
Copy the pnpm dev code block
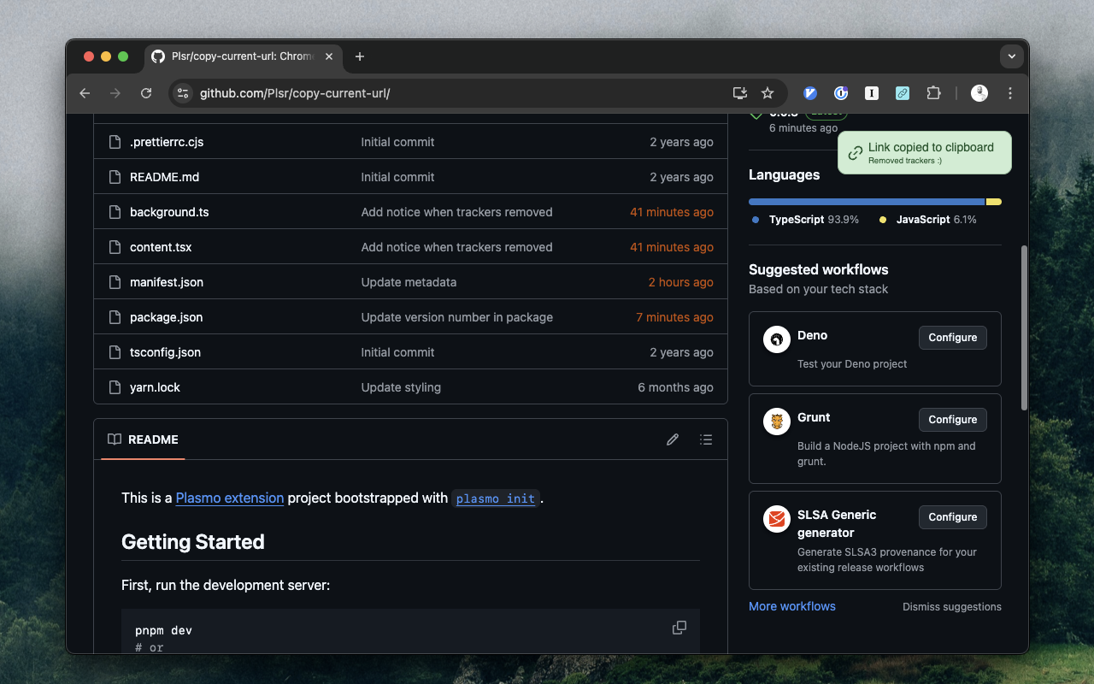tap(679, 627)
